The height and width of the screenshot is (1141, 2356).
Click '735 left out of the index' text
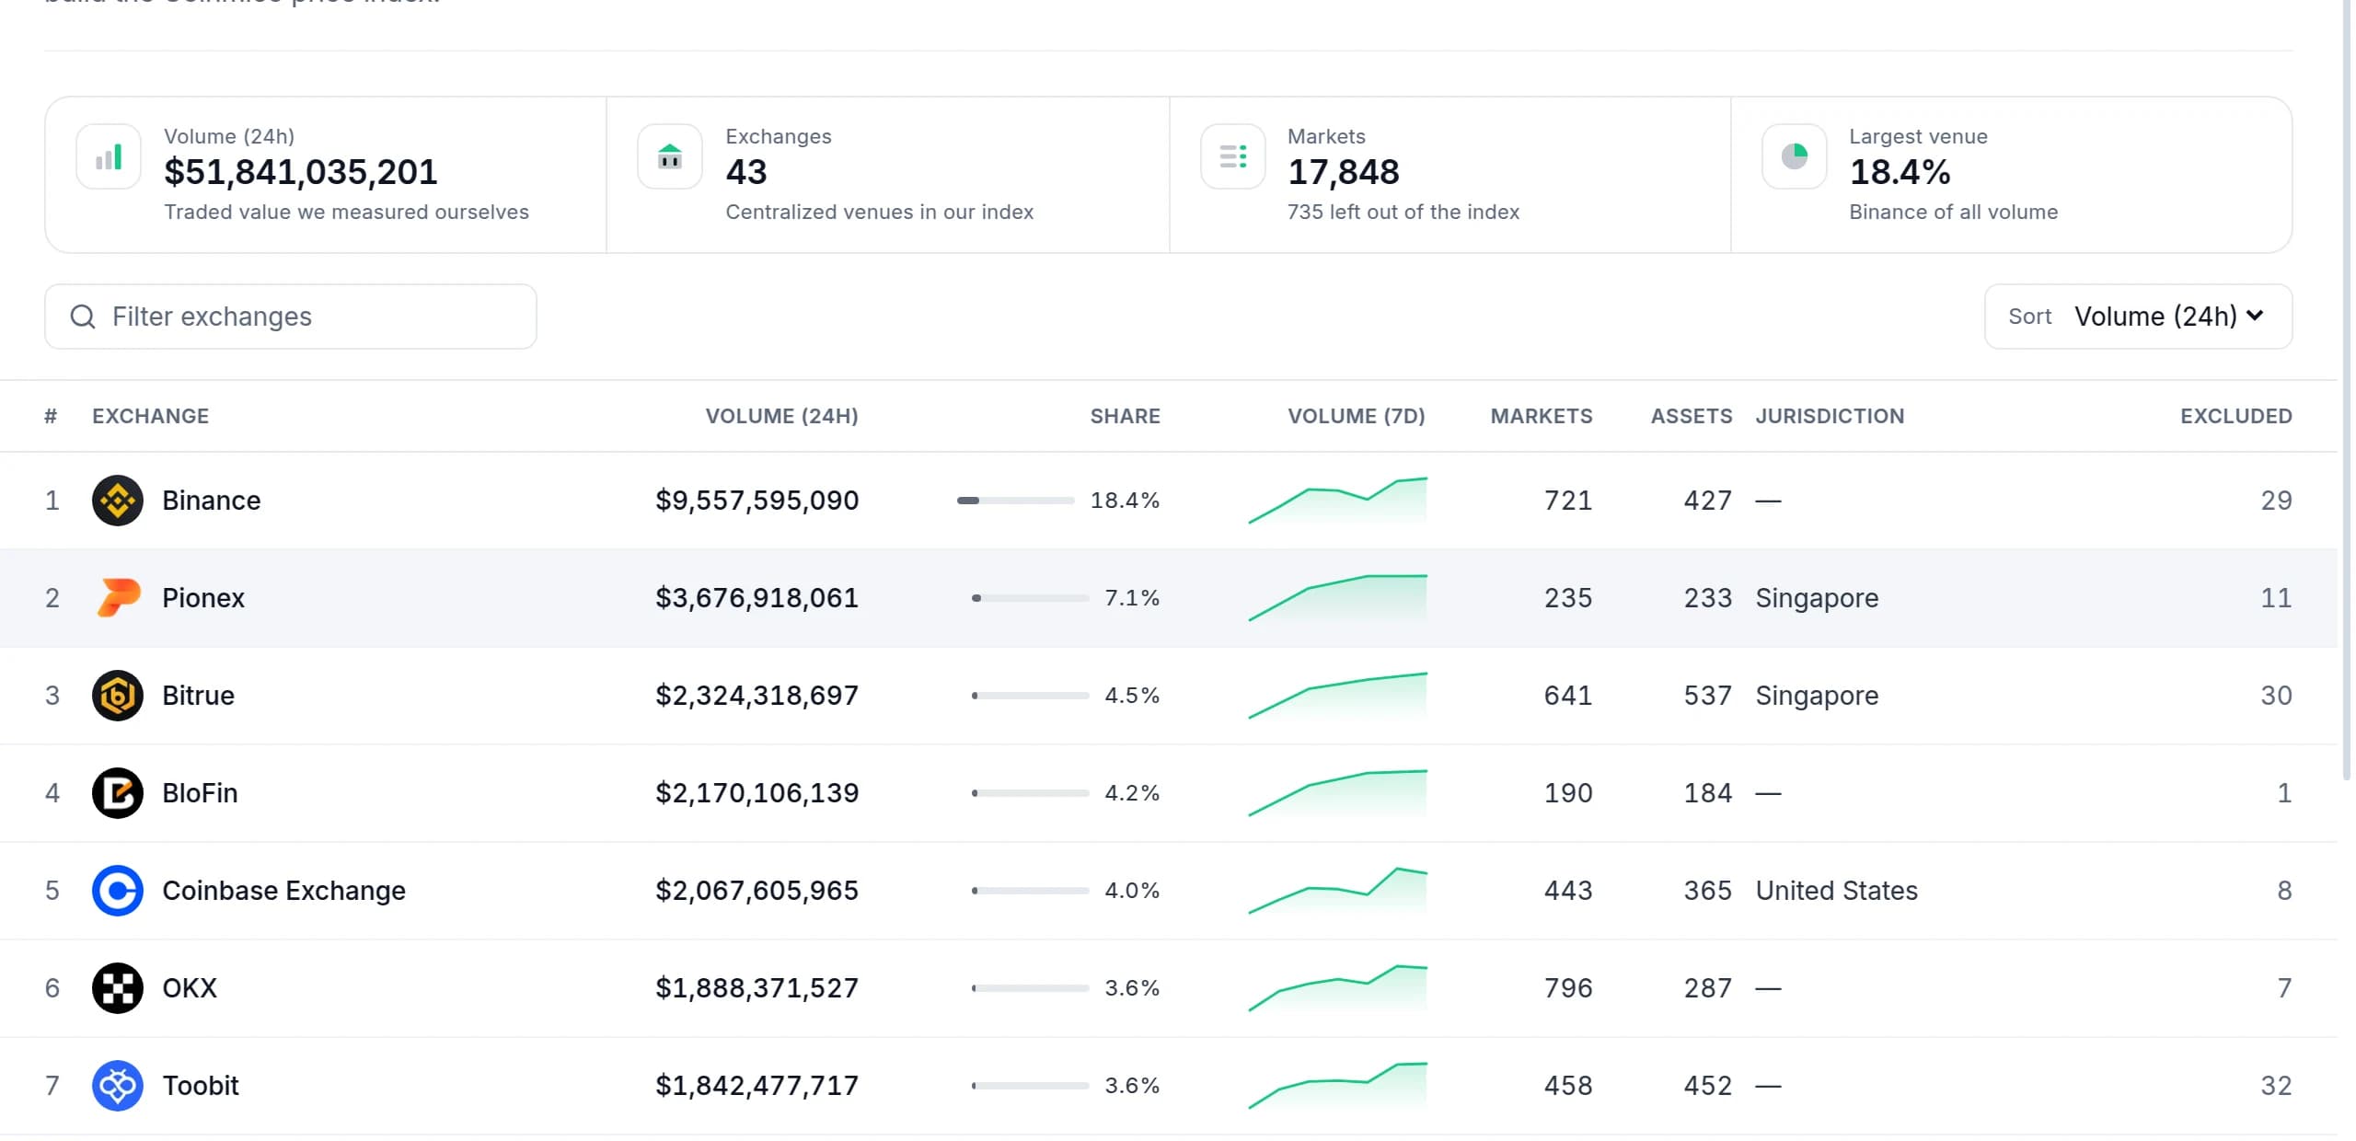coord(1403,212)
